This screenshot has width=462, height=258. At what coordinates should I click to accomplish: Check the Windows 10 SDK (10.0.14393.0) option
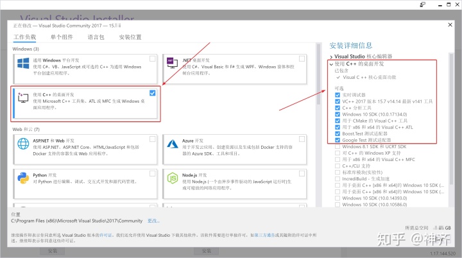pyautogui.click(x=338, y=198)
